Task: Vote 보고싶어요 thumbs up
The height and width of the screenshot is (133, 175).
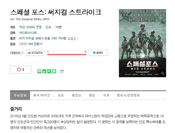Action: point(35,53)
